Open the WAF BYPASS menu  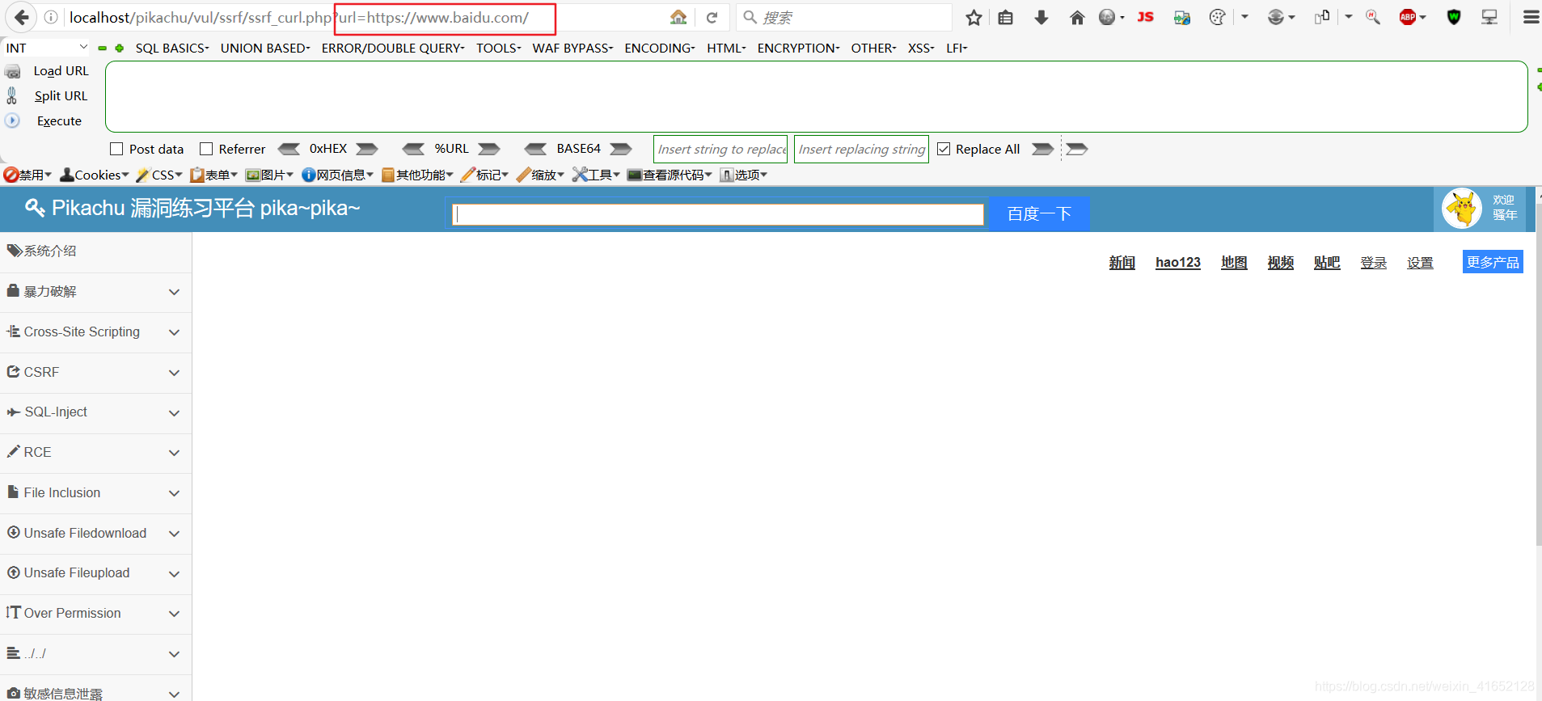coord(572,49)
